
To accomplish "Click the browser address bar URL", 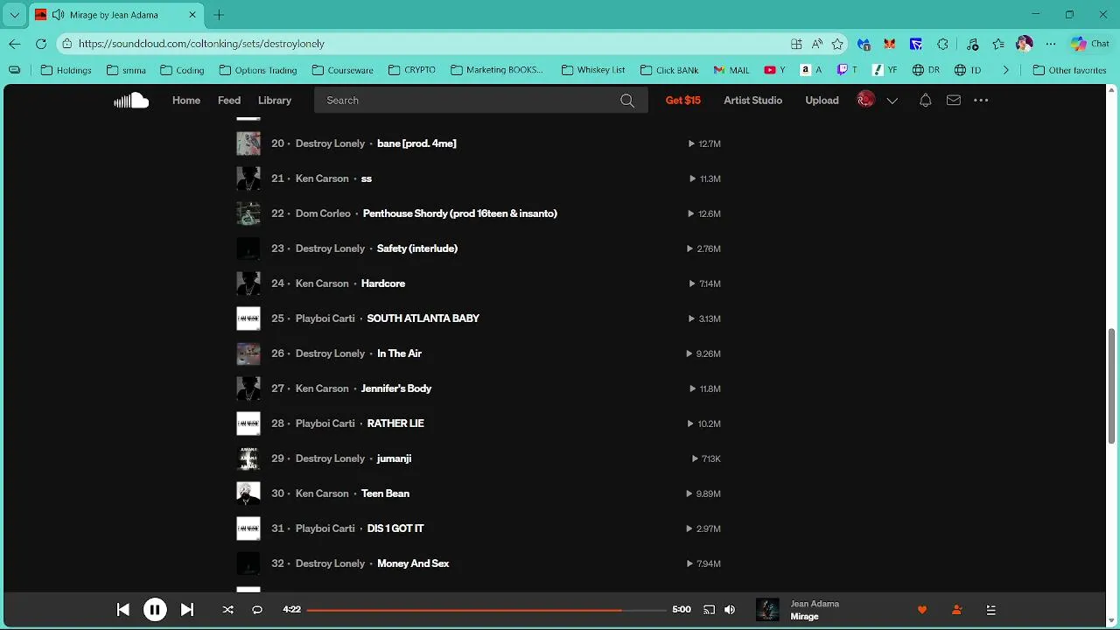I will coord(201,44).
